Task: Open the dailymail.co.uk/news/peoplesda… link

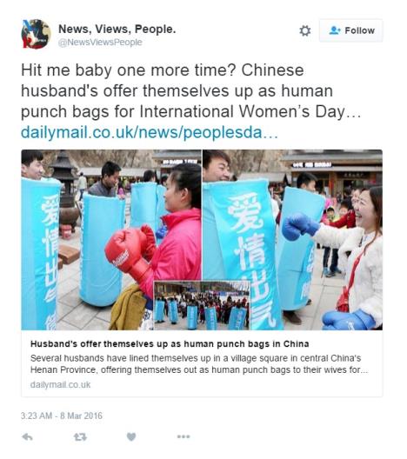Action: click(x=150, y=132)
